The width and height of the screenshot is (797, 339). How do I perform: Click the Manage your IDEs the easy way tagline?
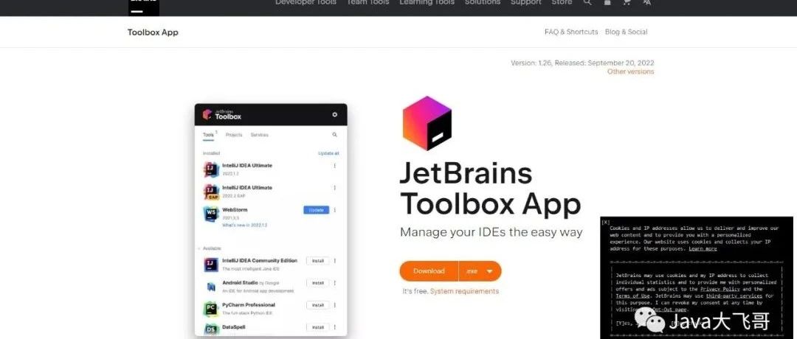[x=491, y=232]
